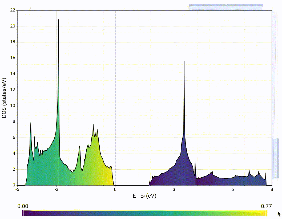Click the right handle of the top zoom slider

click(x=263, y=8)
